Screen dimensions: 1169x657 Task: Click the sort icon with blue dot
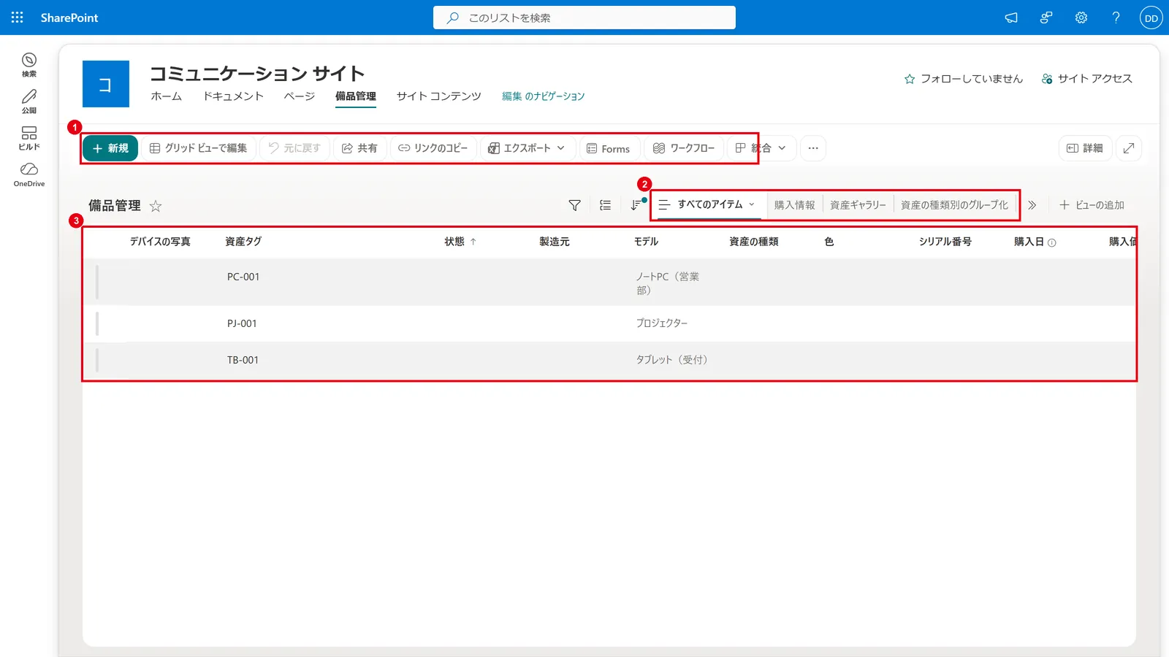point(636,205)
